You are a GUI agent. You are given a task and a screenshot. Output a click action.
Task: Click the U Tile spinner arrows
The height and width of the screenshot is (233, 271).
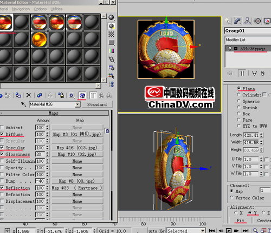pyautogui.click(x=261, y=159)
